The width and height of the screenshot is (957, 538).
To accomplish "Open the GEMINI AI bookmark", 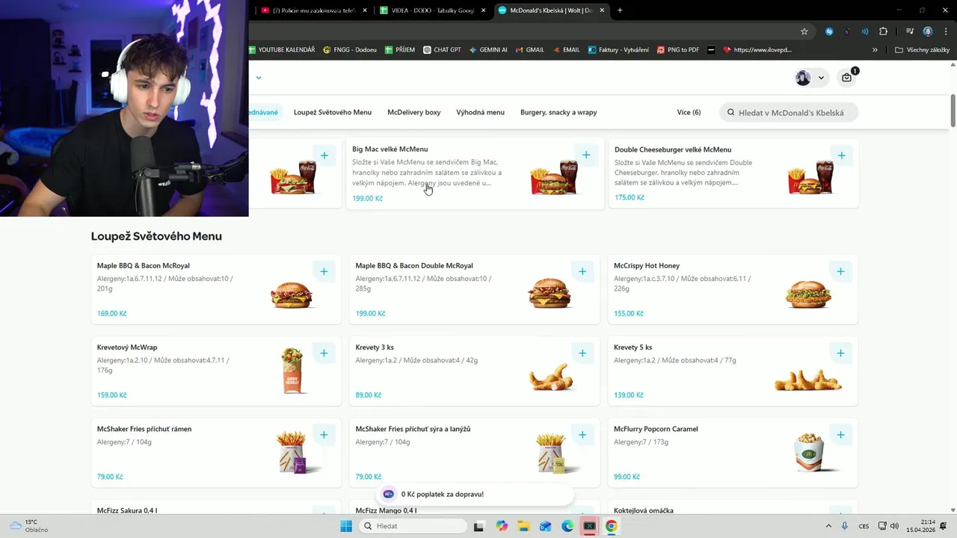I will [488, 50].
